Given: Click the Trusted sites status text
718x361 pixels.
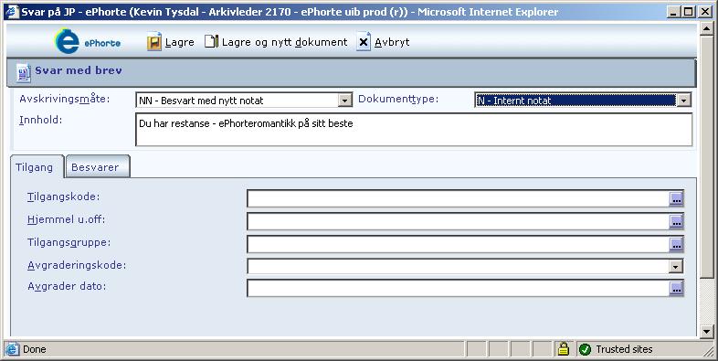Looking at the screenshot, I should [624, 349].
